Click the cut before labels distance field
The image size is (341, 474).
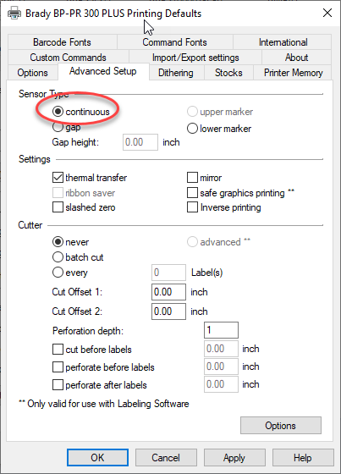[222, 349]
